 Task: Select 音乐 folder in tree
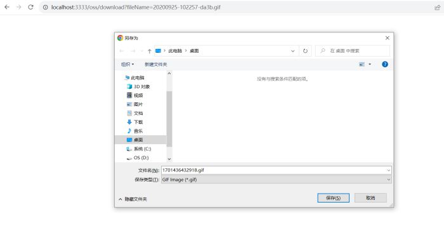[134, 131]
